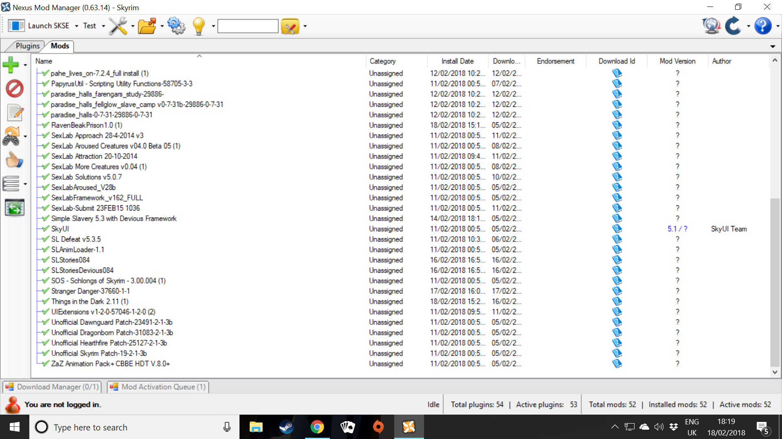Toggle checkmark for SexLabFramework_v162_FULL
782x439 pixels.
click(x=46, y=198)
